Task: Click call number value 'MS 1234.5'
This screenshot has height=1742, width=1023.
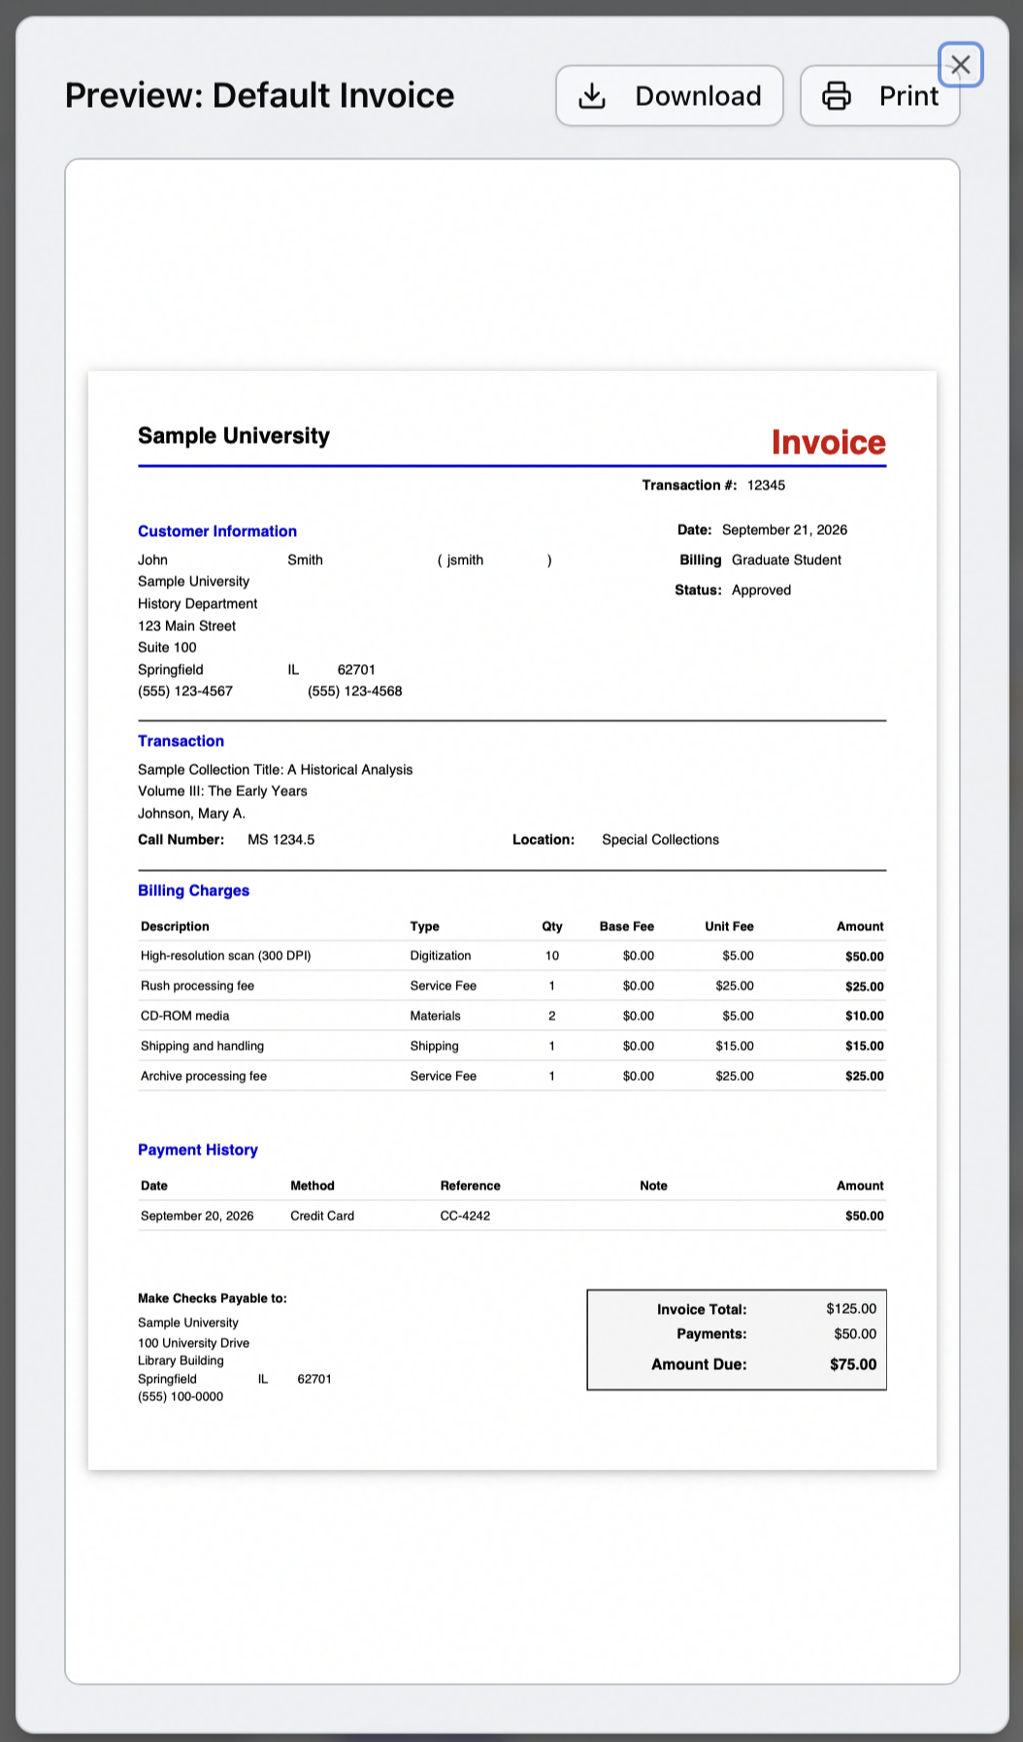Action: click(x=280, y=839)
